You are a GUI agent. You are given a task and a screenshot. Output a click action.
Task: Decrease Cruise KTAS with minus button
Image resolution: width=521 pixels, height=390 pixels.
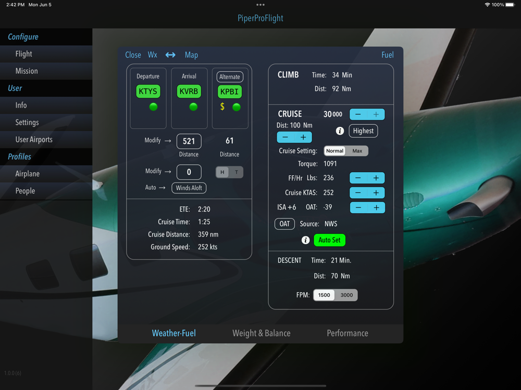[x=358, y=193]
